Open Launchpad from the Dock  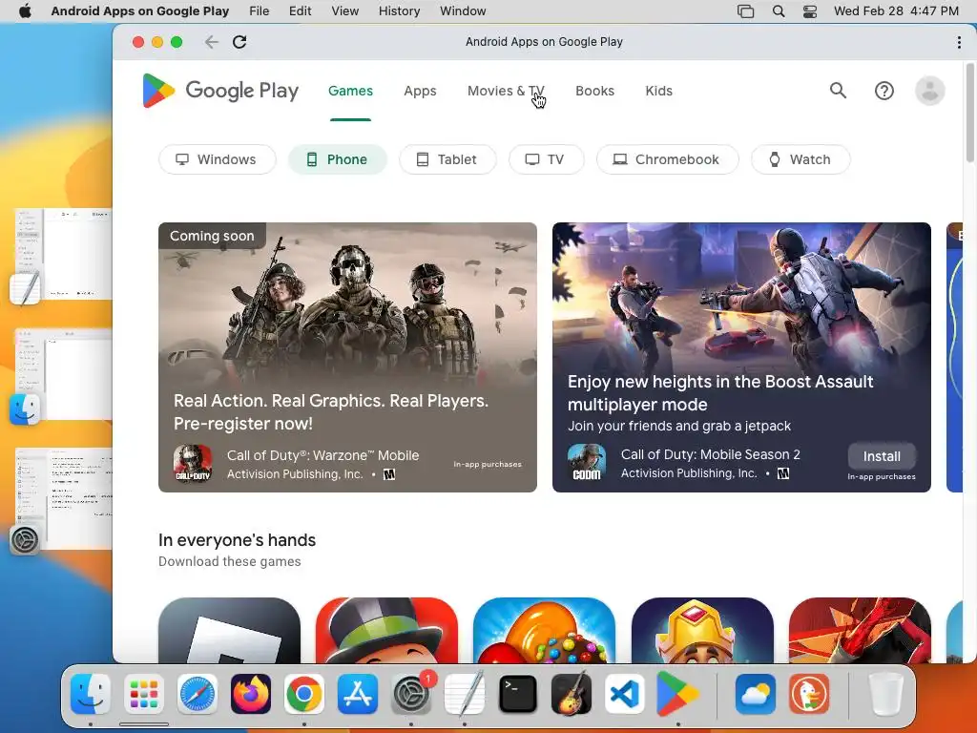tap(144, 694)
